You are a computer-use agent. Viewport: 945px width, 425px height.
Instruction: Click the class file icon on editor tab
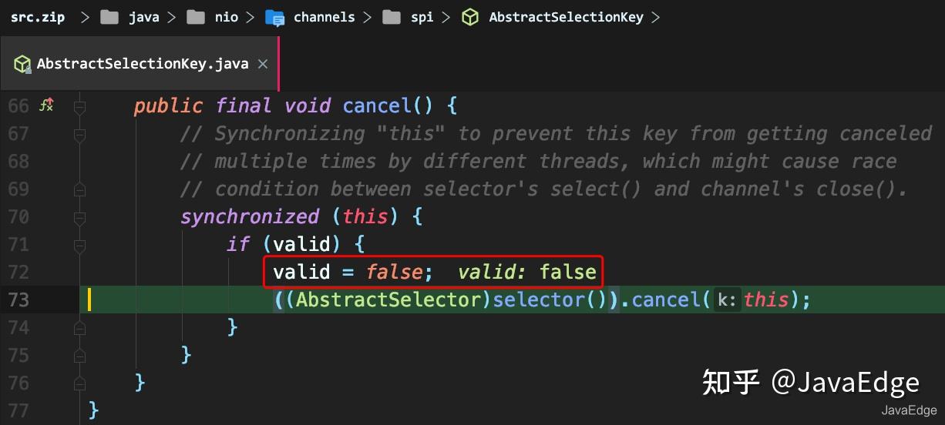tap(23, 64)
